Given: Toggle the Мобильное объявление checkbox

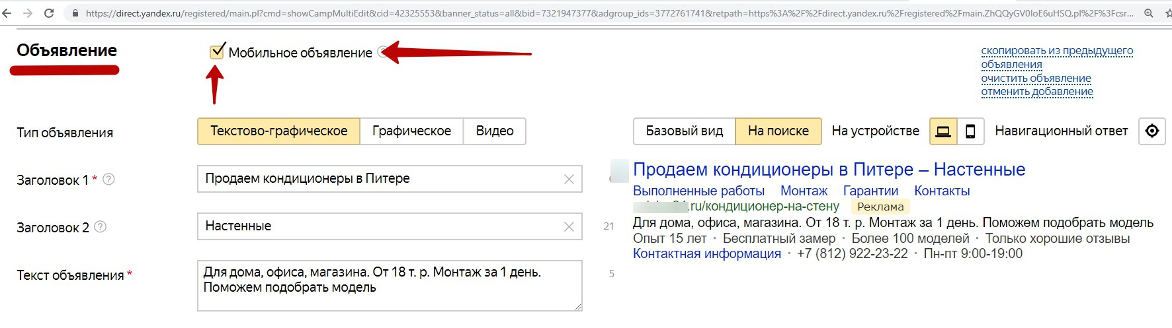Looking at the screenshot, I should pyautogui.click(x=217, y=52).
